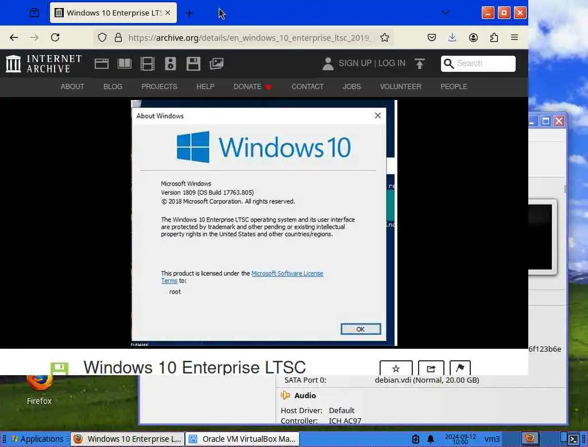This screenshot has width=588, height=447.
Task: Favorite the item with star button
Action: tap(396, 368)
